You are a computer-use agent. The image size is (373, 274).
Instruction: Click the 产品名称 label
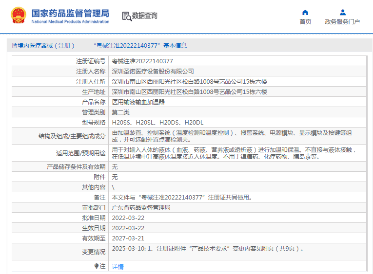94,102
